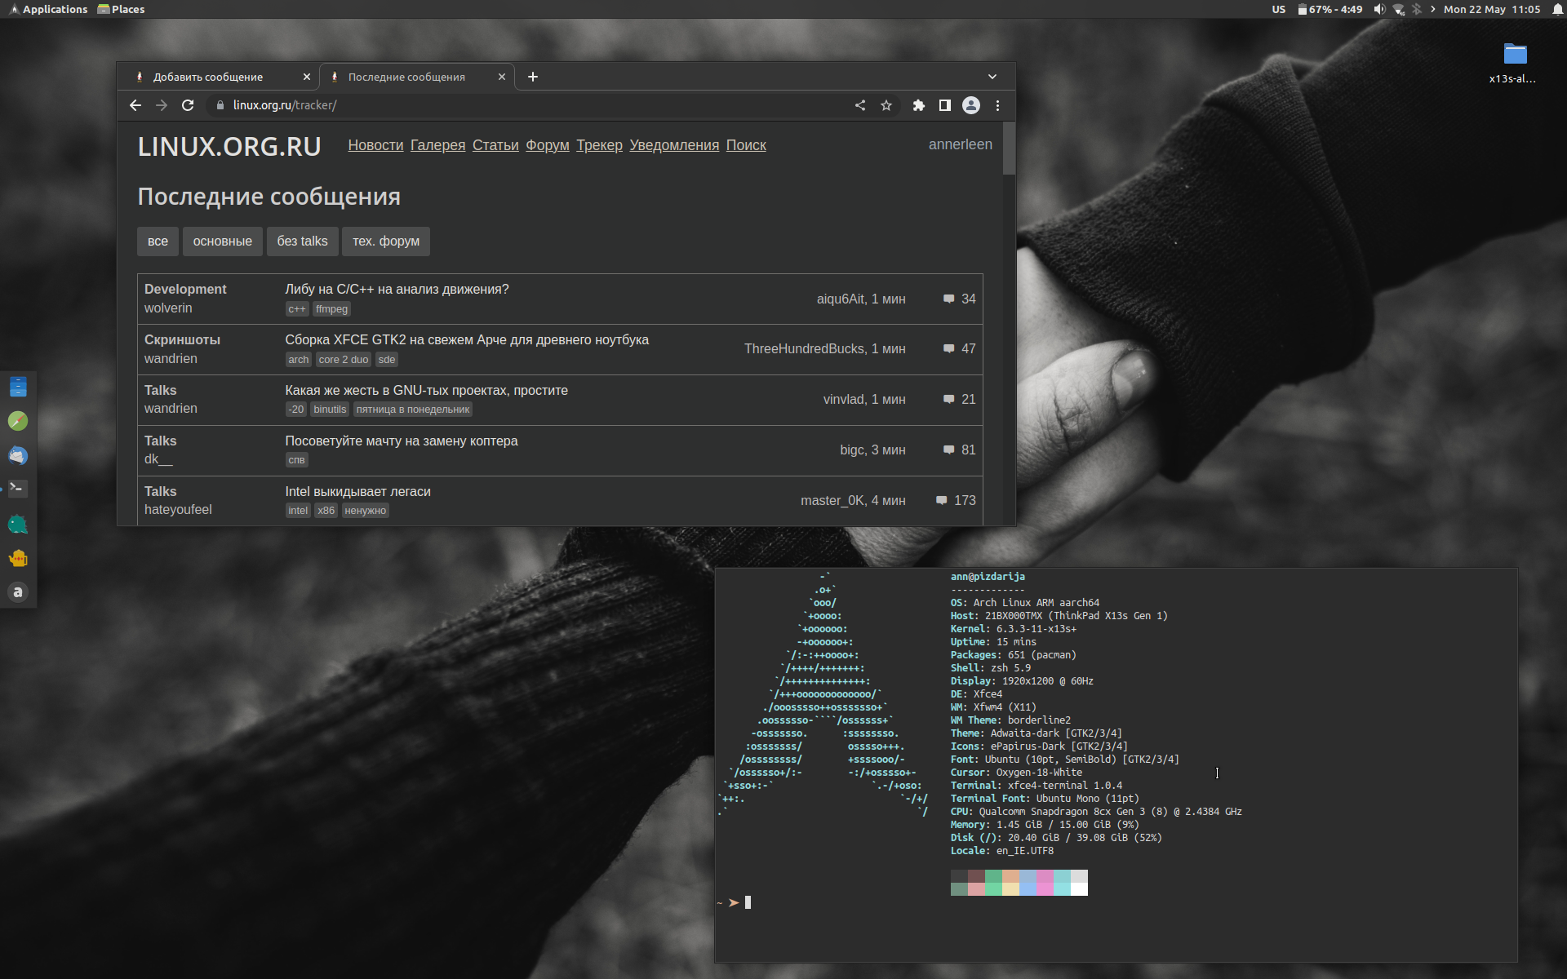Open the Places menu

coord(121,9)
